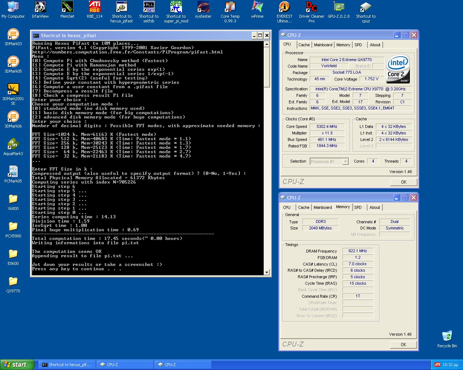The width and height of the screenshot is (463, 370).
Task: Open Core Temp 0.99.3 icon
Action: point(230,12)
